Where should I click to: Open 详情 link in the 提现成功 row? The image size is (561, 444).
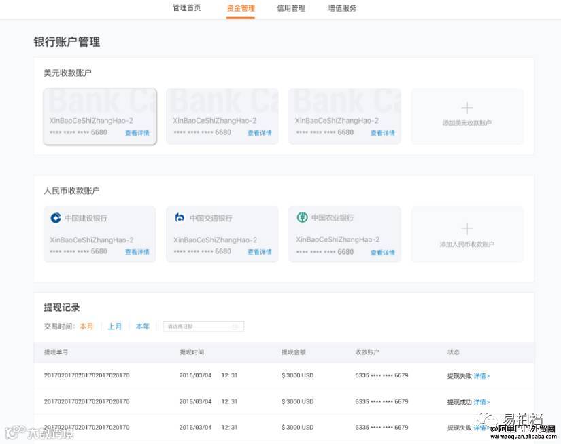point(481,402)
